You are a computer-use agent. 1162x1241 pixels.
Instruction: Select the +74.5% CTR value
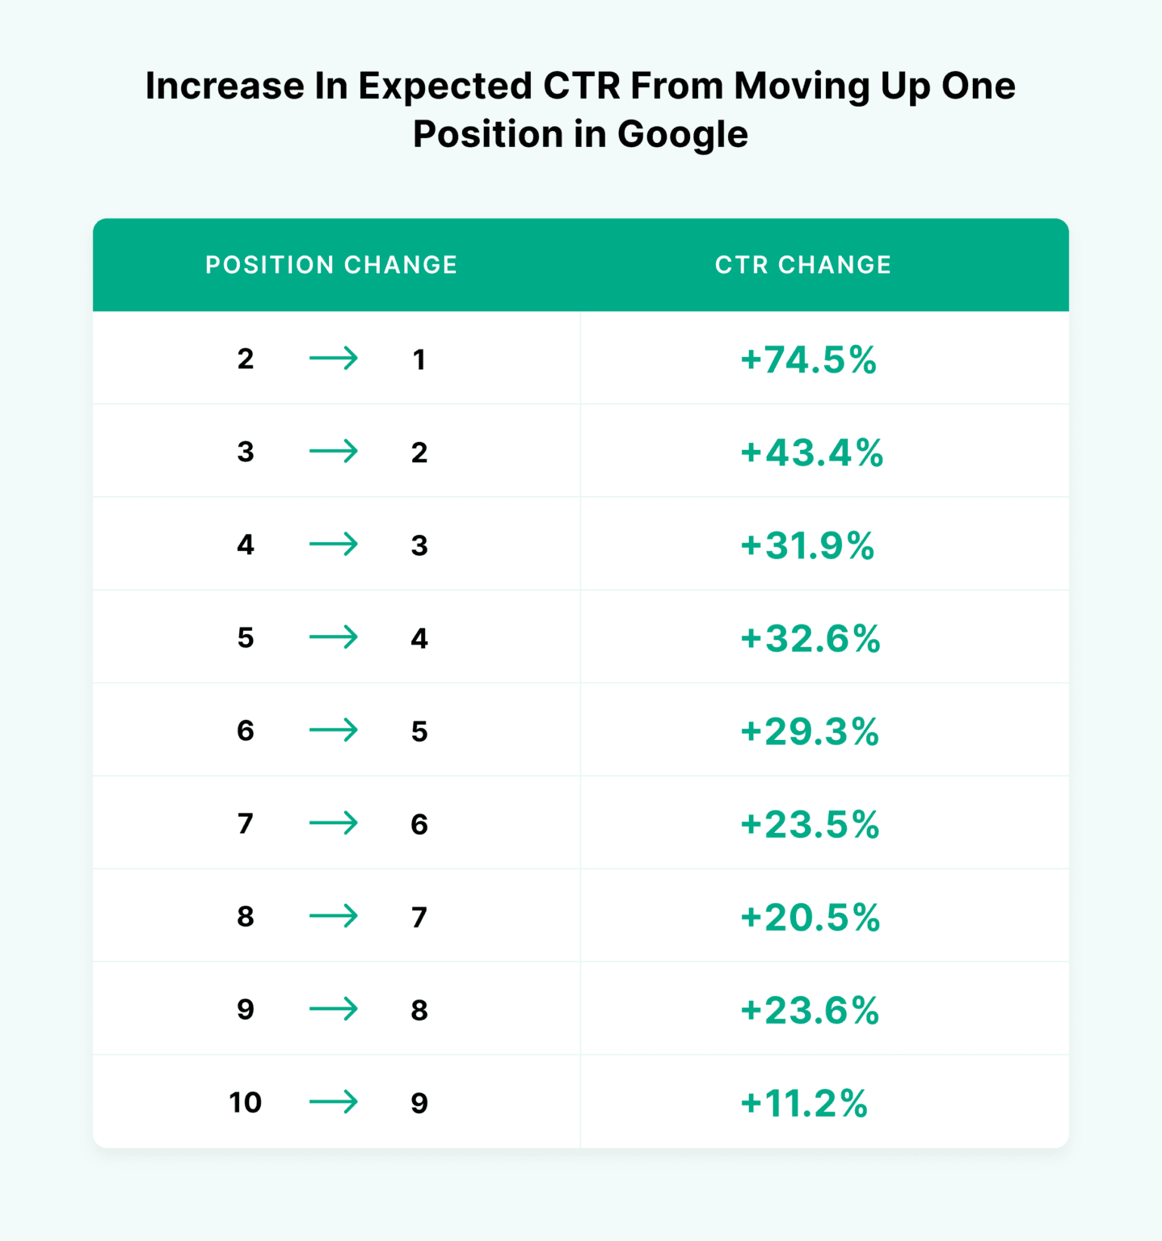(808, 360)
